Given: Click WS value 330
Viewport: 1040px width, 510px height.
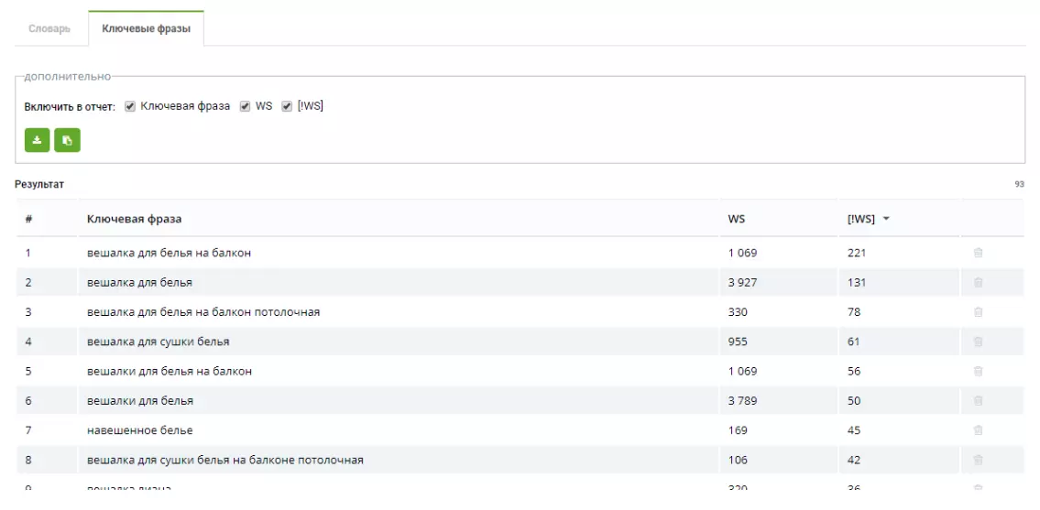Looking at the screenshot, I should (x=738, y=311).
